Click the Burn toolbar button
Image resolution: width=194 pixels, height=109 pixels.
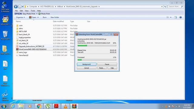tap(45, 17)
